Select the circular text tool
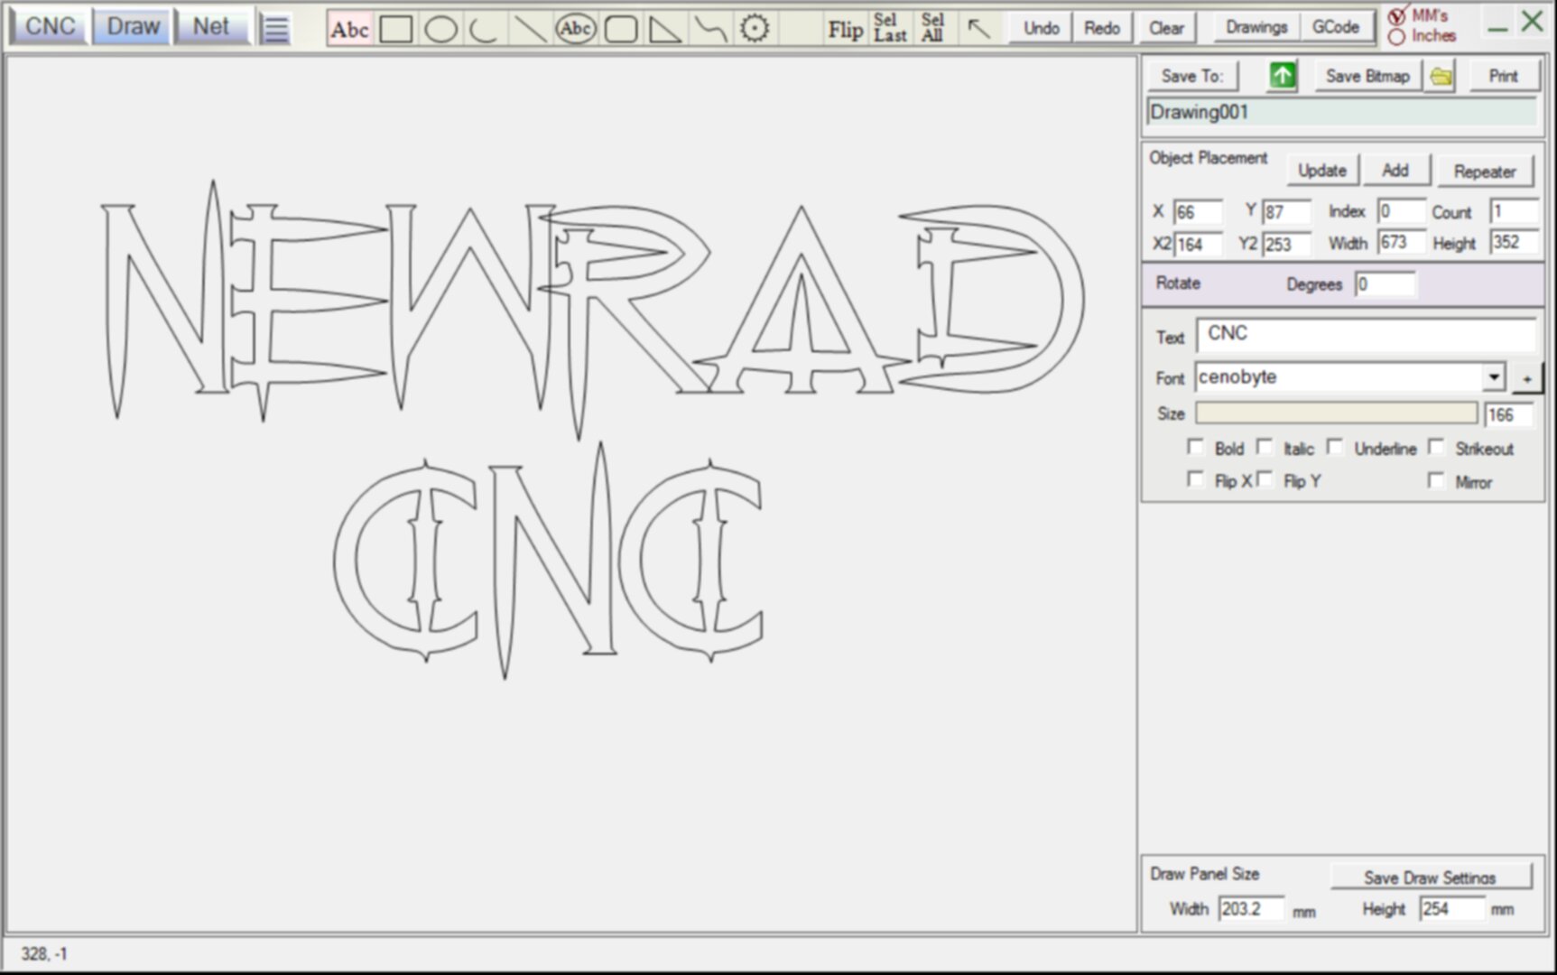 tap(575, 29)
